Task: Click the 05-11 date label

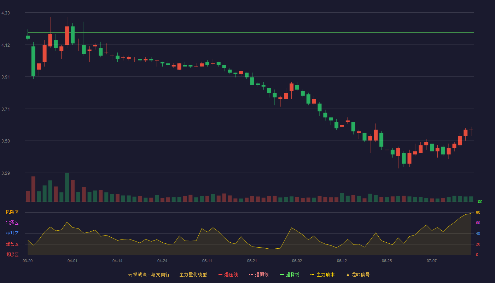Action: coord(207,261)
